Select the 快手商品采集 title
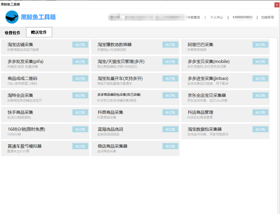The width and height of the screenshot is (280, 214). 20,112
